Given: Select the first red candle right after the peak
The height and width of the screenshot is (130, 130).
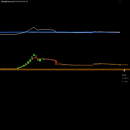Looking at the screenshot, I should 36,56.
